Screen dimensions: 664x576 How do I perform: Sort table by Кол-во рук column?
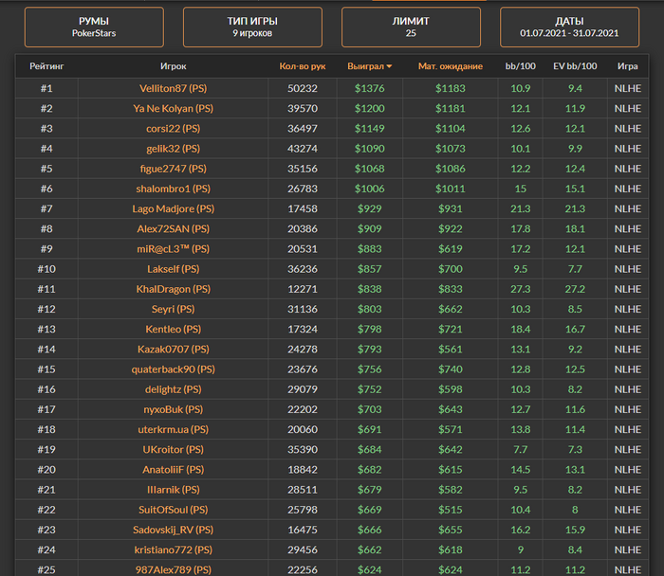pos(302,66)
